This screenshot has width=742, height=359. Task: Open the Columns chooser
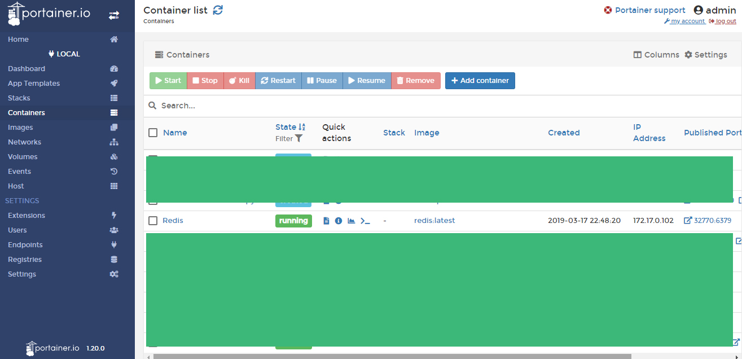pos(656,55)
